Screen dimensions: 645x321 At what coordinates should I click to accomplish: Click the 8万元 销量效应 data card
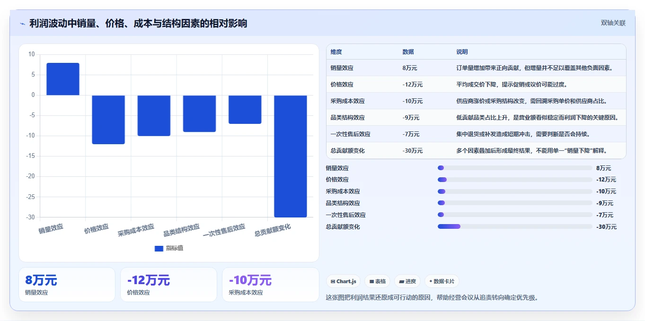coord(67,285)
